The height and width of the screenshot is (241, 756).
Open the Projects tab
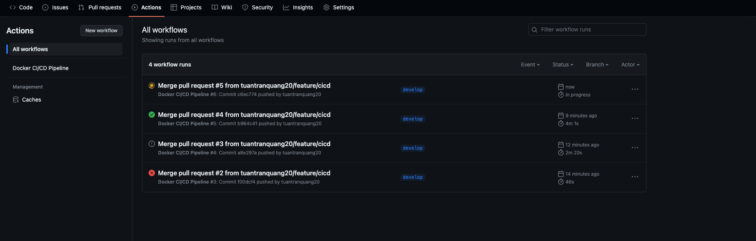[x=186, y=7]
